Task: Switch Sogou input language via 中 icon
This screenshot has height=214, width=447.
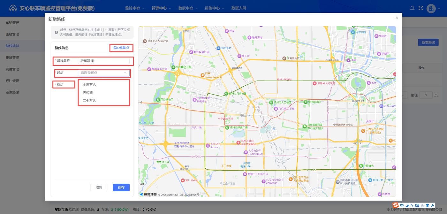Action: coord(402,205)
